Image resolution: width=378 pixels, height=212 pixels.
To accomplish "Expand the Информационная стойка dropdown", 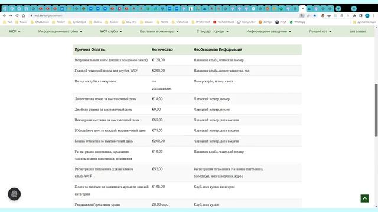I will point(60,31).
